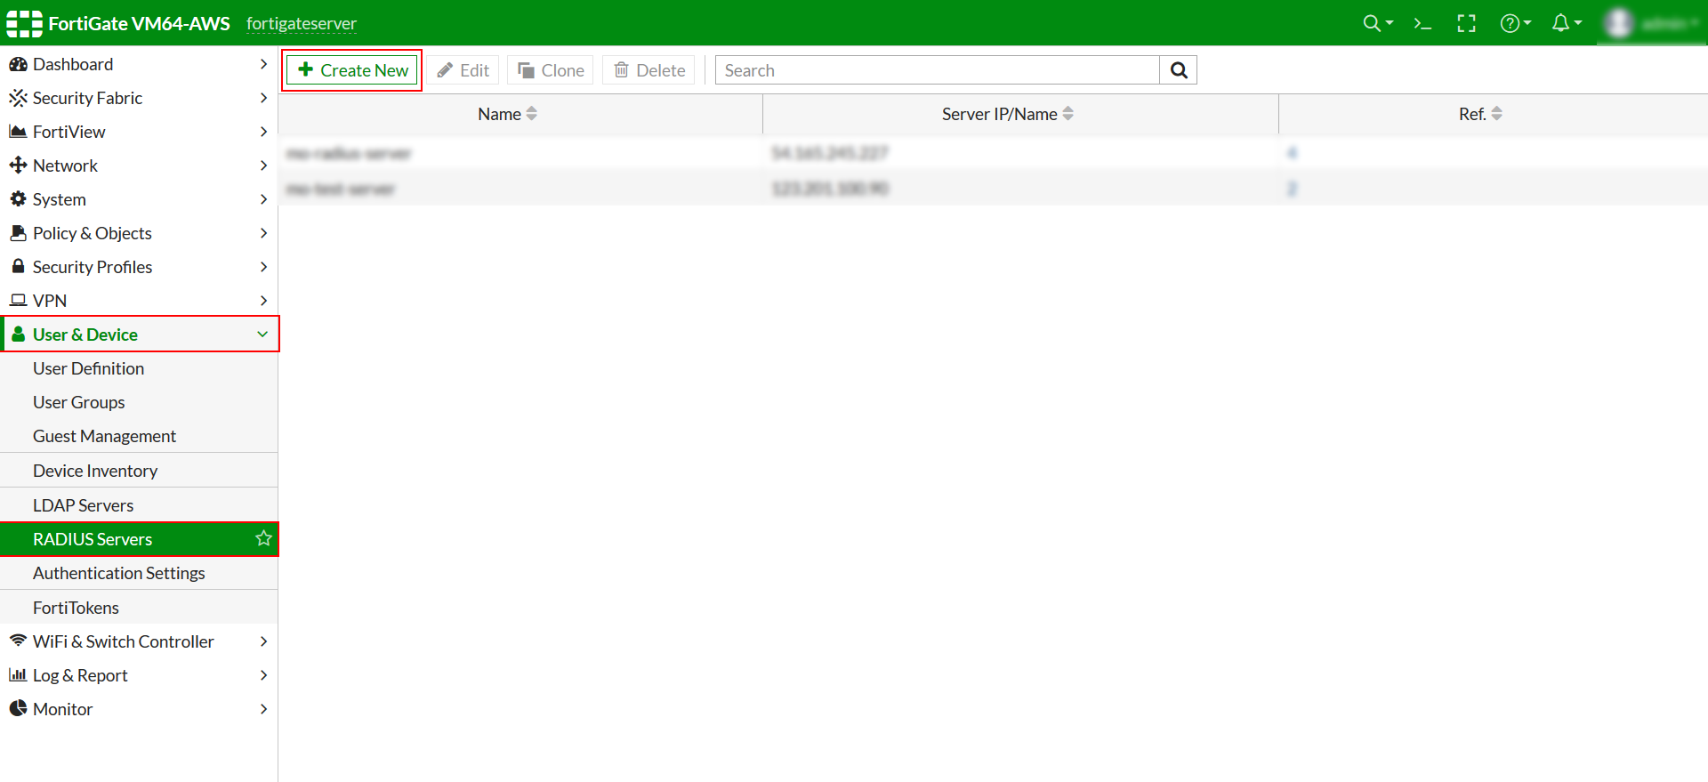Open the CLI console icon
This screenshot has width=1708, height=782.
click(x=1422, y=23)
